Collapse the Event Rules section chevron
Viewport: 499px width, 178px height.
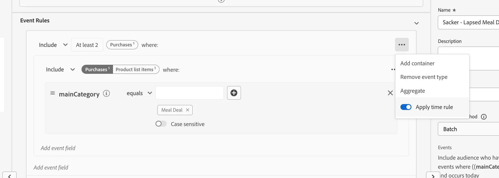pos(416,23)
